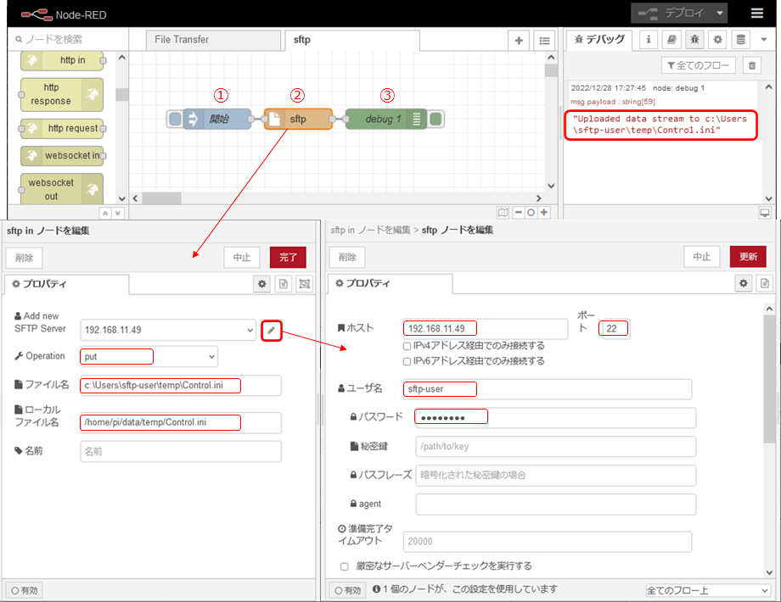Open the config nodes gear icon in sidebar
The image size is (781, 602).
pos(717,40)
